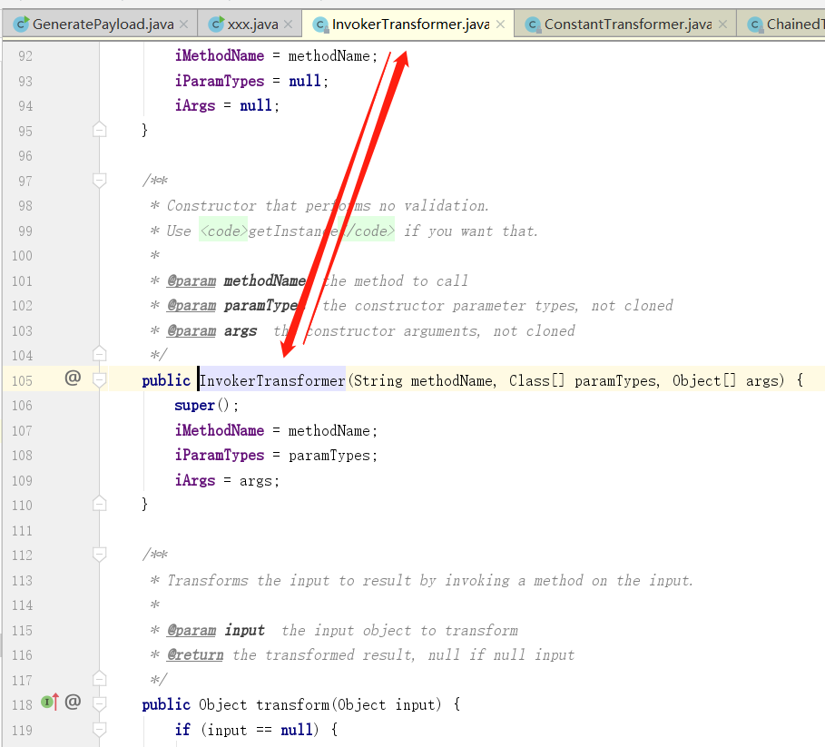Collapse the transform method at line 118

[x=100, y=703]
